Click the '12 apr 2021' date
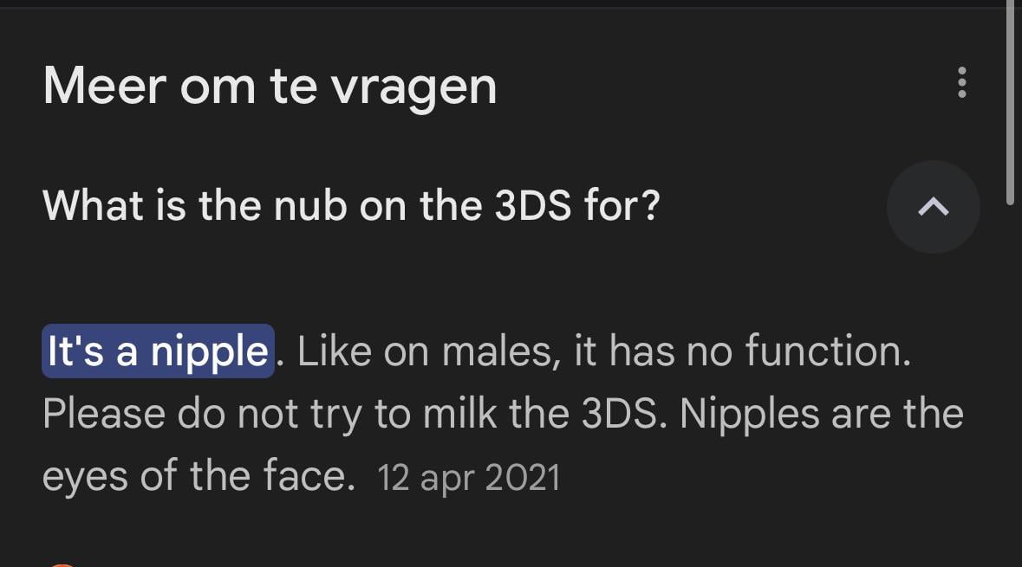 469,478
